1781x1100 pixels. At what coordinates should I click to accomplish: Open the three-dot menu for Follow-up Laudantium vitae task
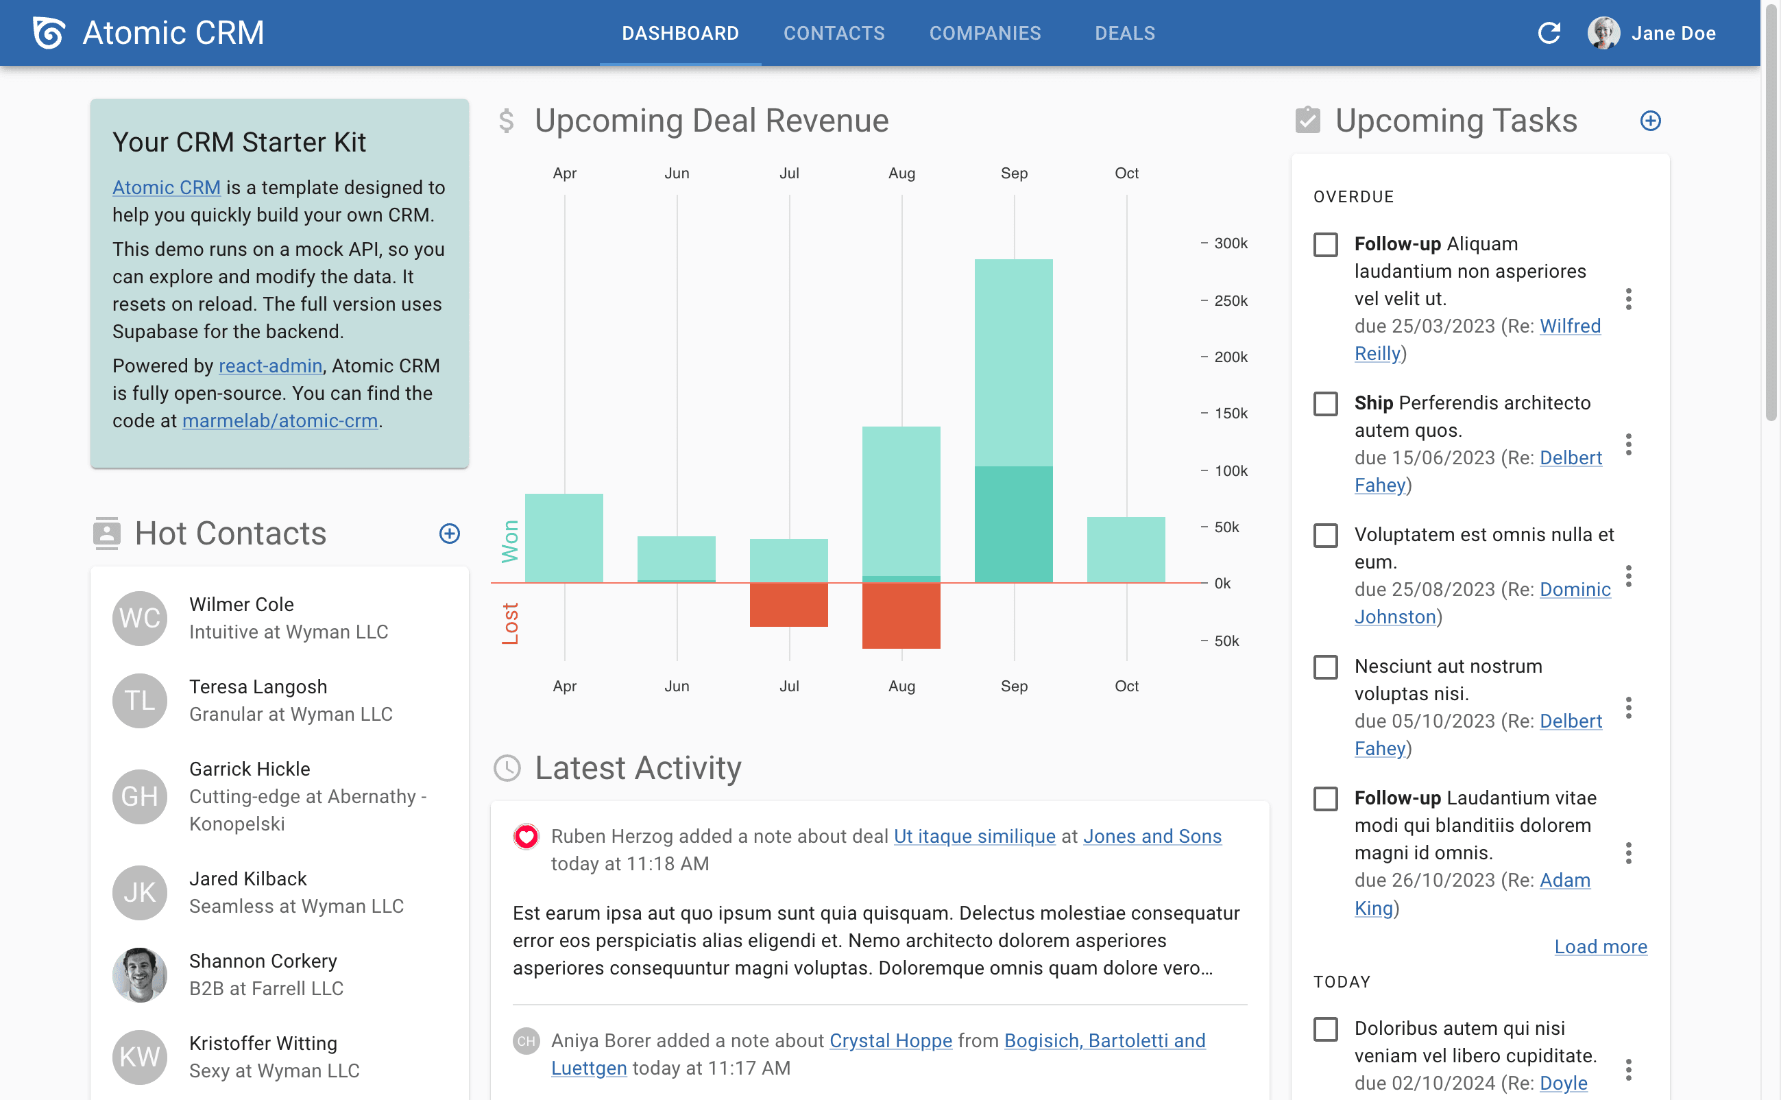click(1628, 852)
